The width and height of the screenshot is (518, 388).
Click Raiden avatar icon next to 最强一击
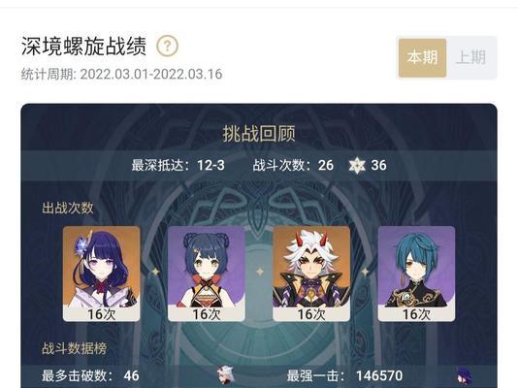(464, 376)
